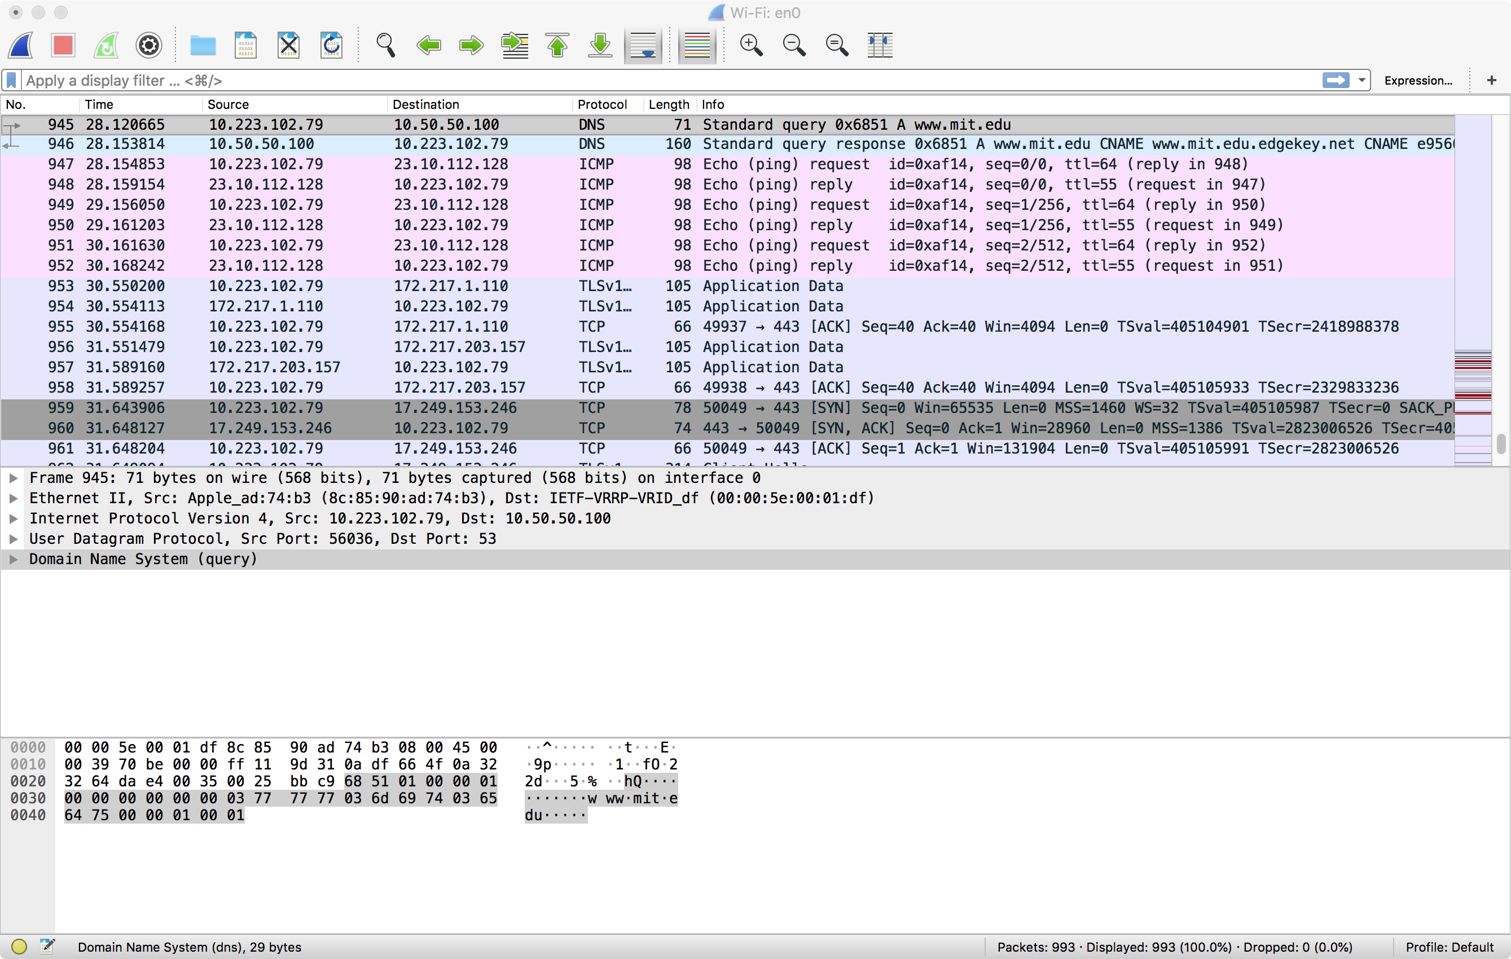The image size is (1511, 959).
Task: Go back to previous packet green arrow
Action: point(429,45)
